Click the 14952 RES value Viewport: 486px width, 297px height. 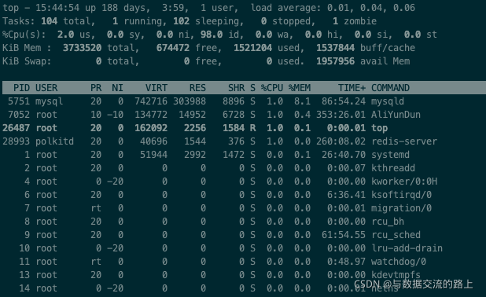[x=193, y=115]
